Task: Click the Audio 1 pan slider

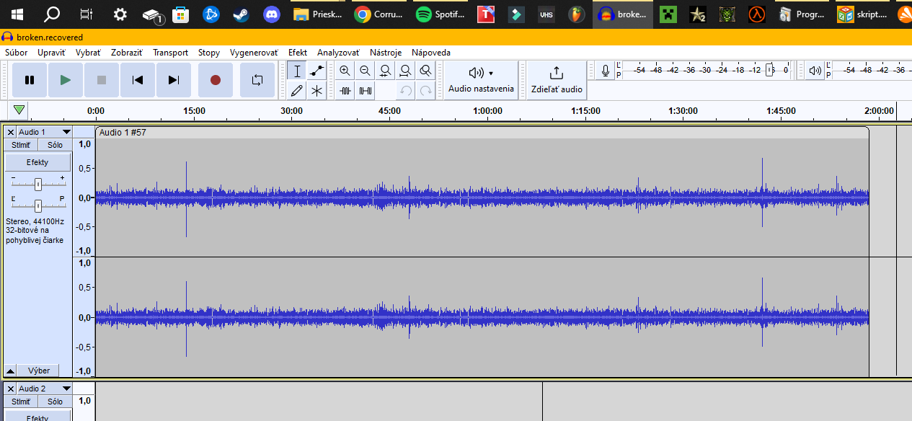Action: (38, 205)
